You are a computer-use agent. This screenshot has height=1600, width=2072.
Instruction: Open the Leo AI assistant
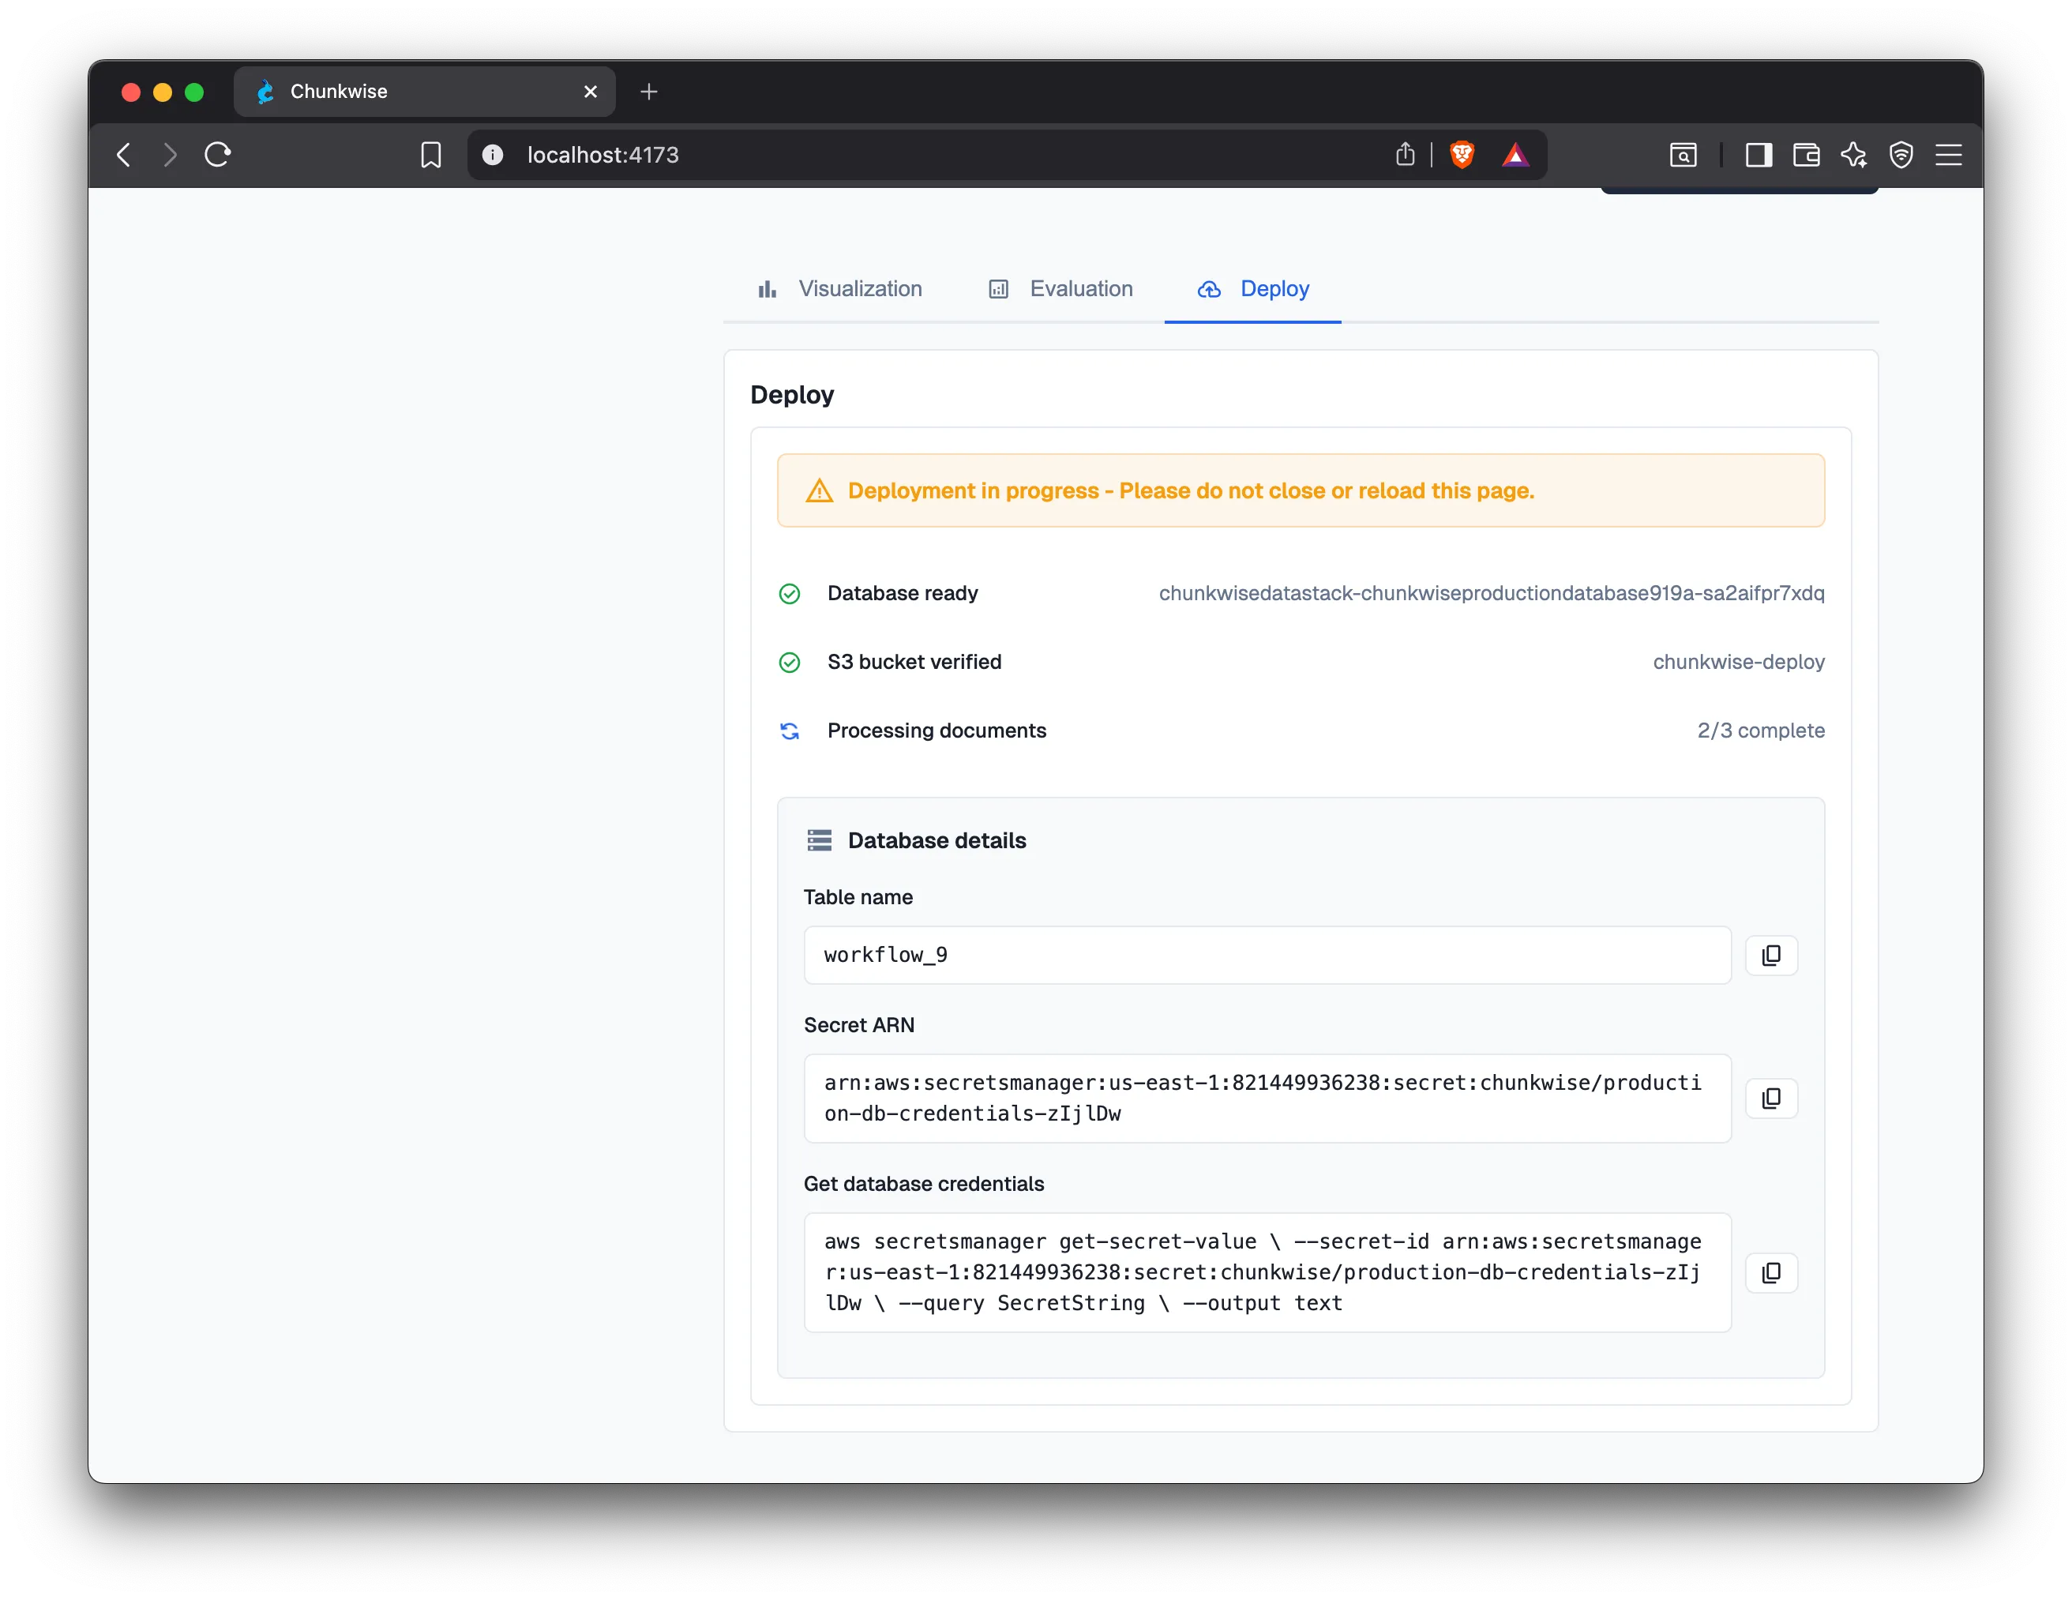click(x=1855, y=155)
